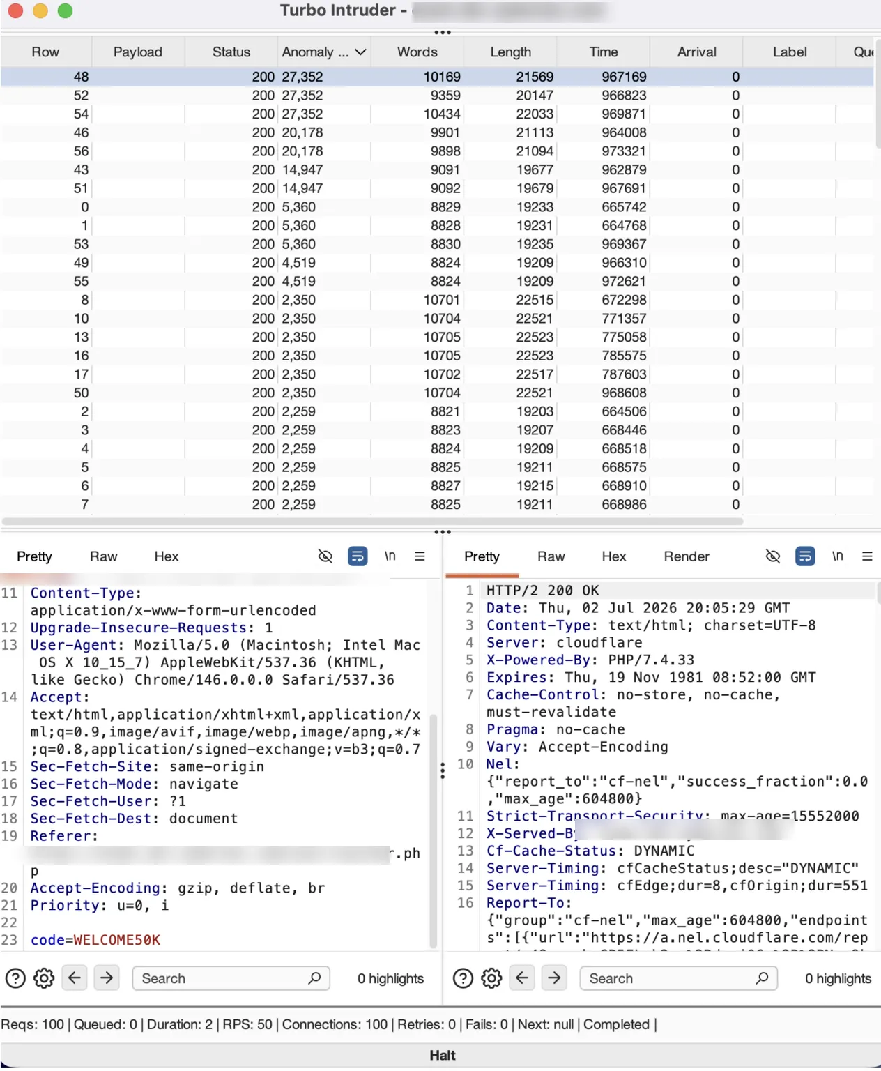Sort table by Row column

click(x=45, y=52)
